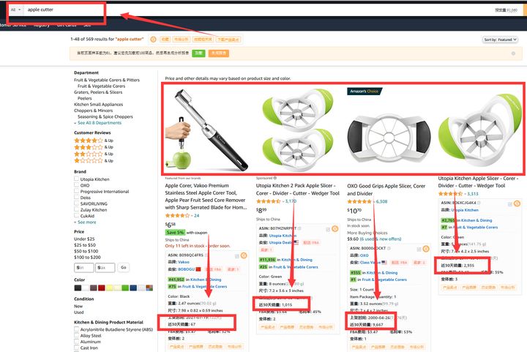This screenshot has width=527, height=352.
Task: Click the green button in notification banner
Action: point(198,53)
